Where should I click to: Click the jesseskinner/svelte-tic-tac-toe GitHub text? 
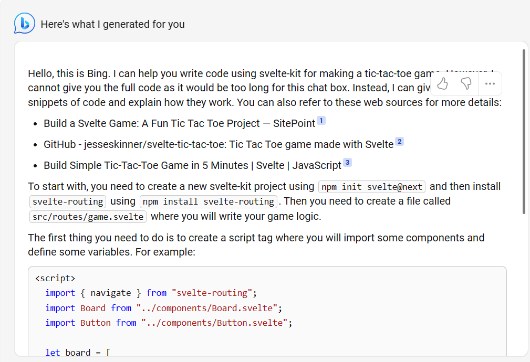point(219,144)
